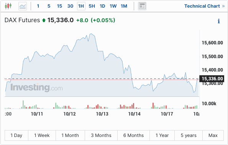Click the blue info icon
The height and width of the screenshot is (145, 228).
click(218, 21)
